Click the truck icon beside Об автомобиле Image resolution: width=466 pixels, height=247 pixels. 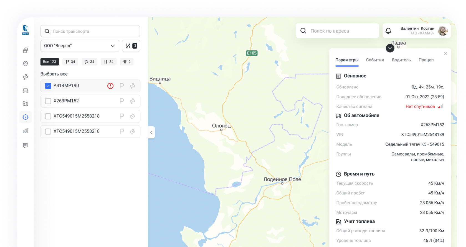[x=338, y=116]
